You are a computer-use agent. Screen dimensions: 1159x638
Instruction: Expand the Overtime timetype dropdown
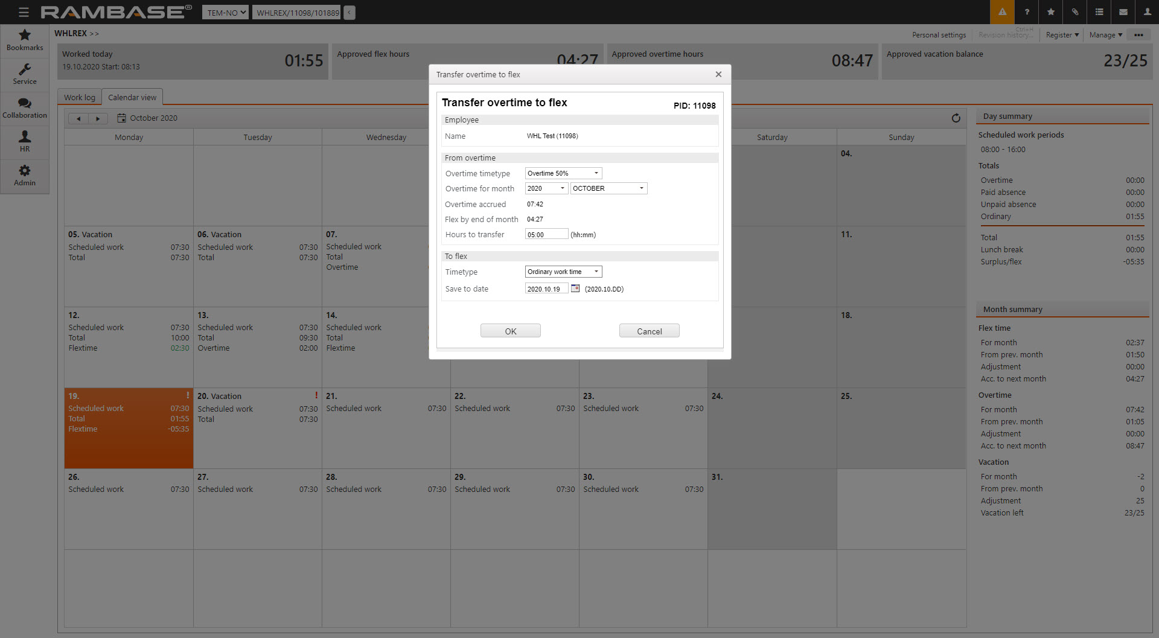[x=563, y=173]
